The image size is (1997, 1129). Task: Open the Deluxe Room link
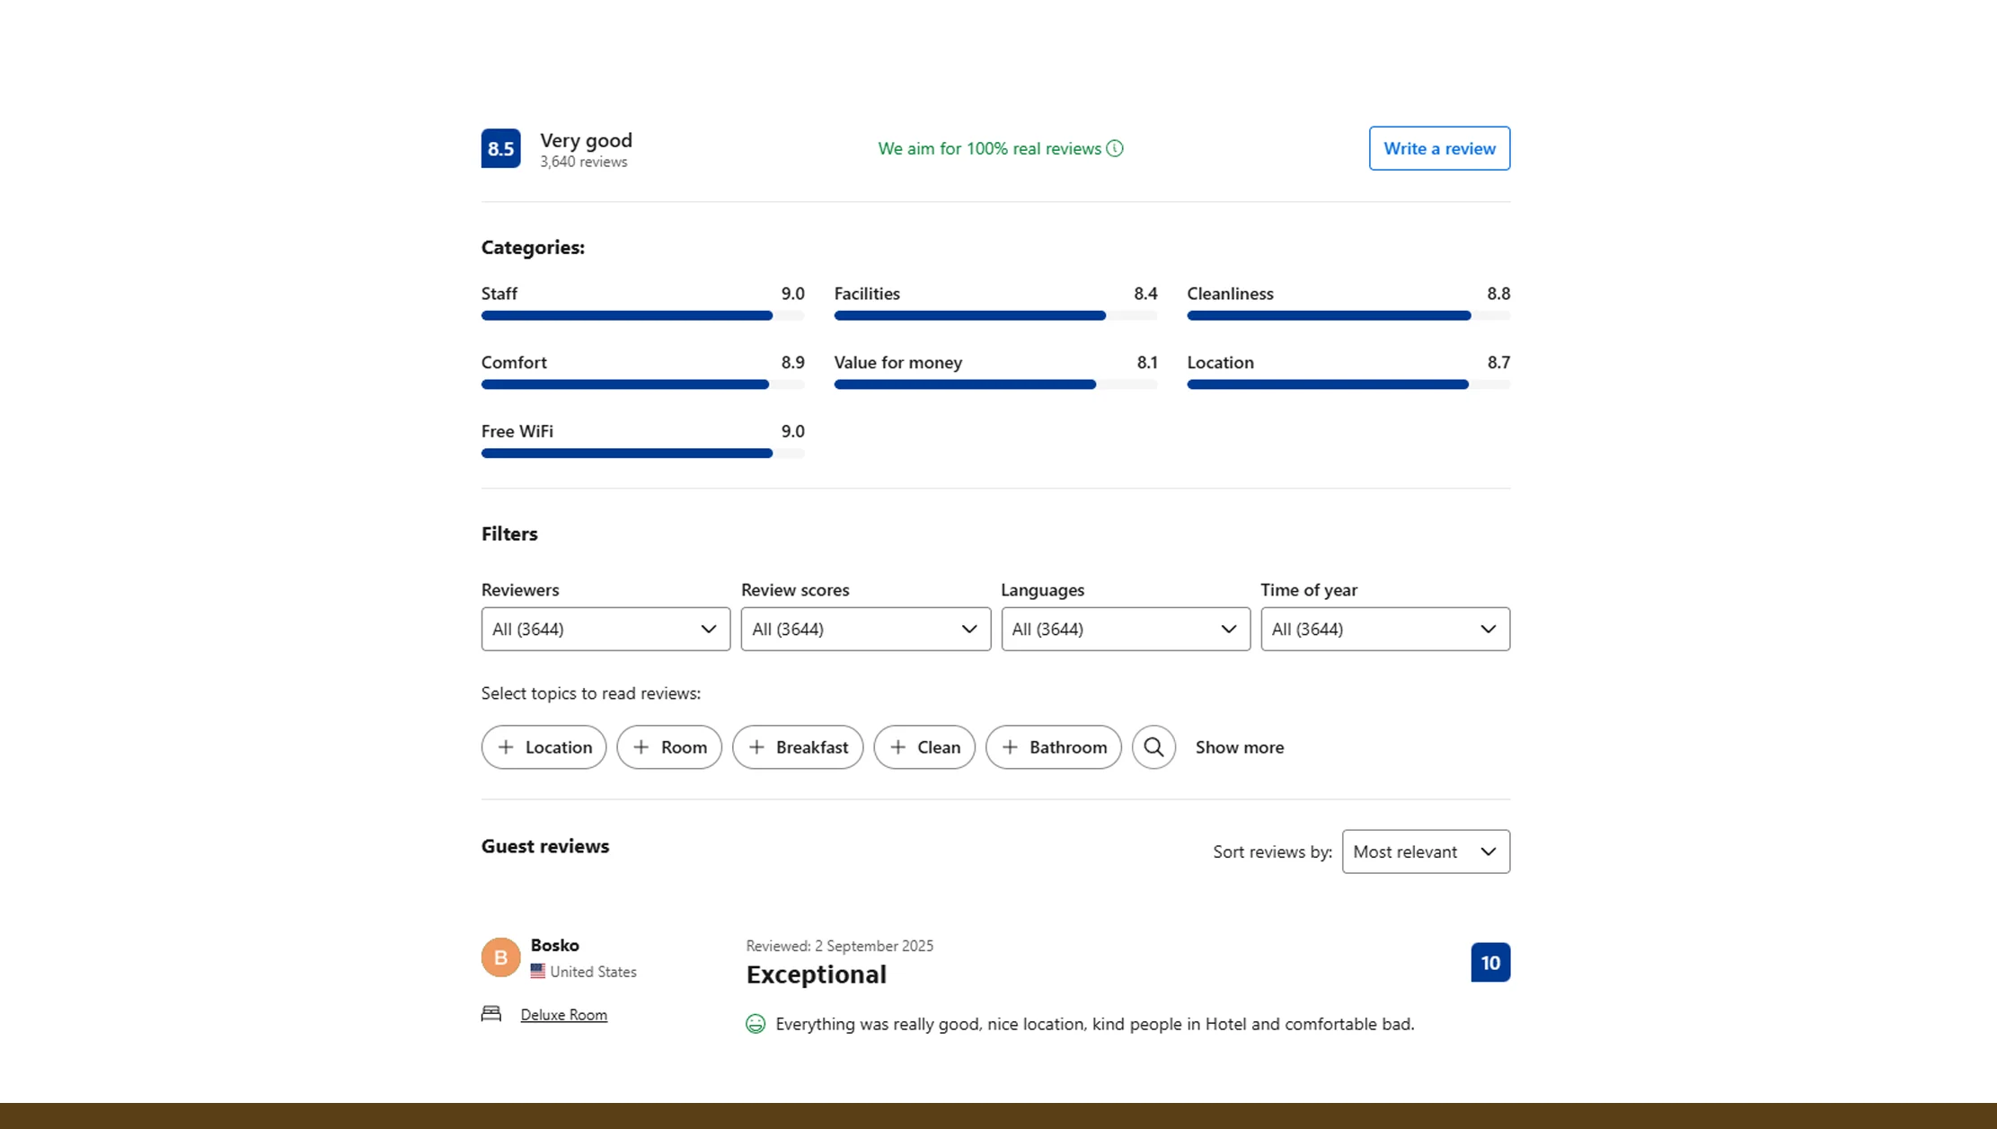click(563, 1014)
